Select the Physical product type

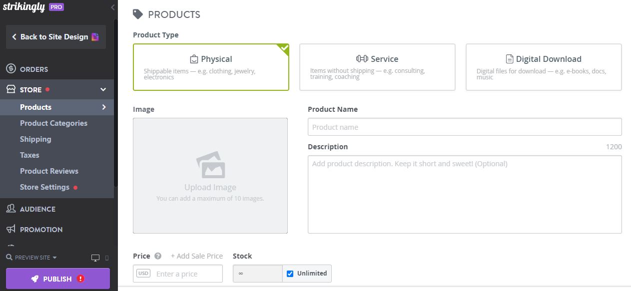211,66
